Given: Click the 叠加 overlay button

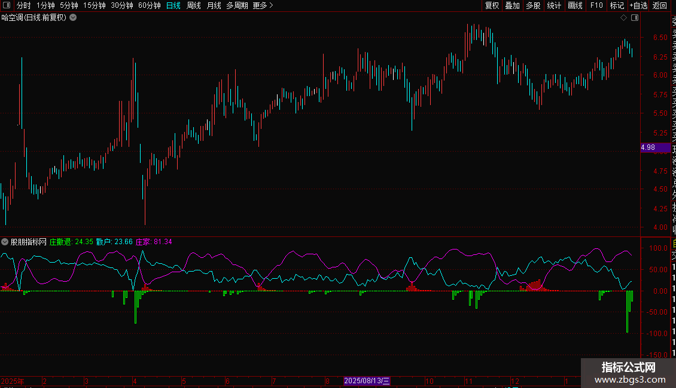Looking at the screenshot, I should pyautogui.click(x=513, y=5).
